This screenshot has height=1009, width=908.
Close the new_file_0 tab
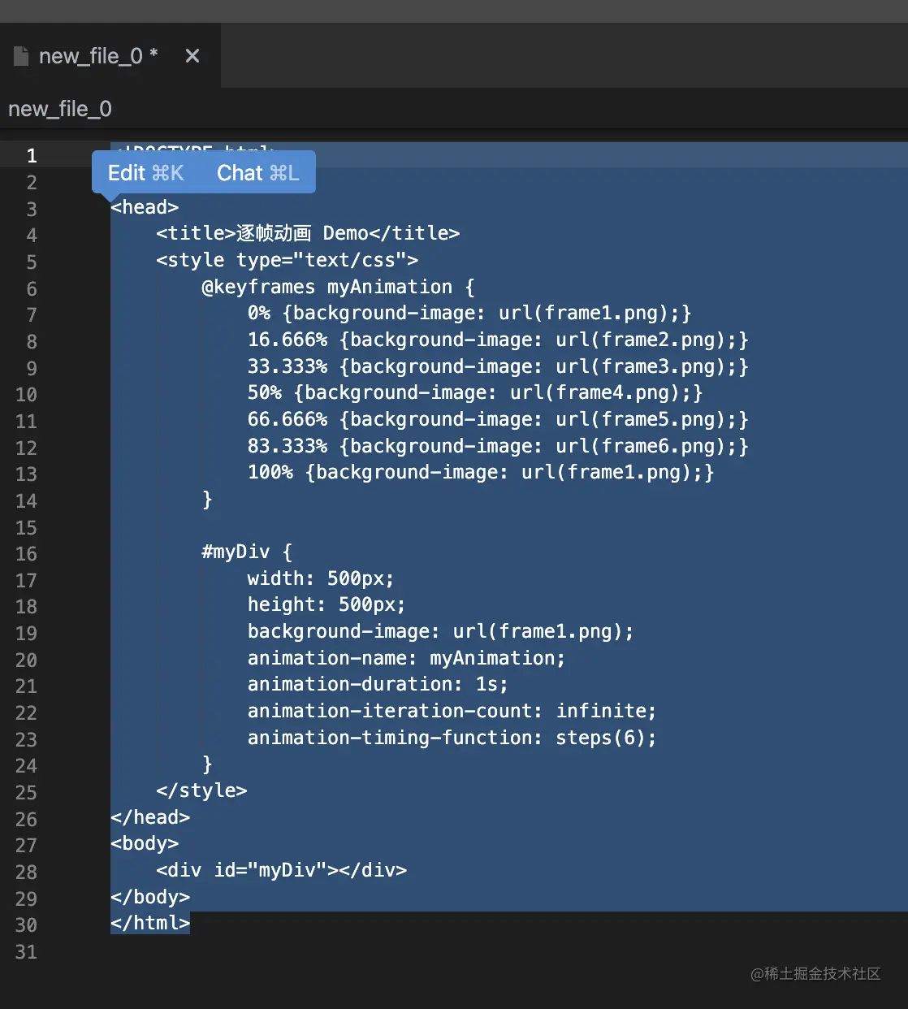coord(192,56)
